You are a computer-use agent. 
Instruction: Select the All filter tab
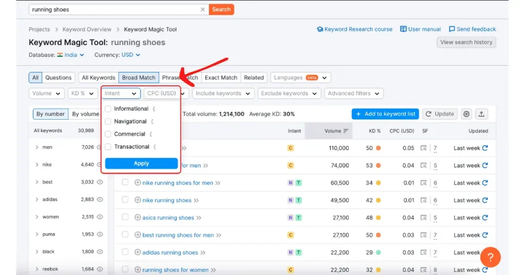coord(35,77)
